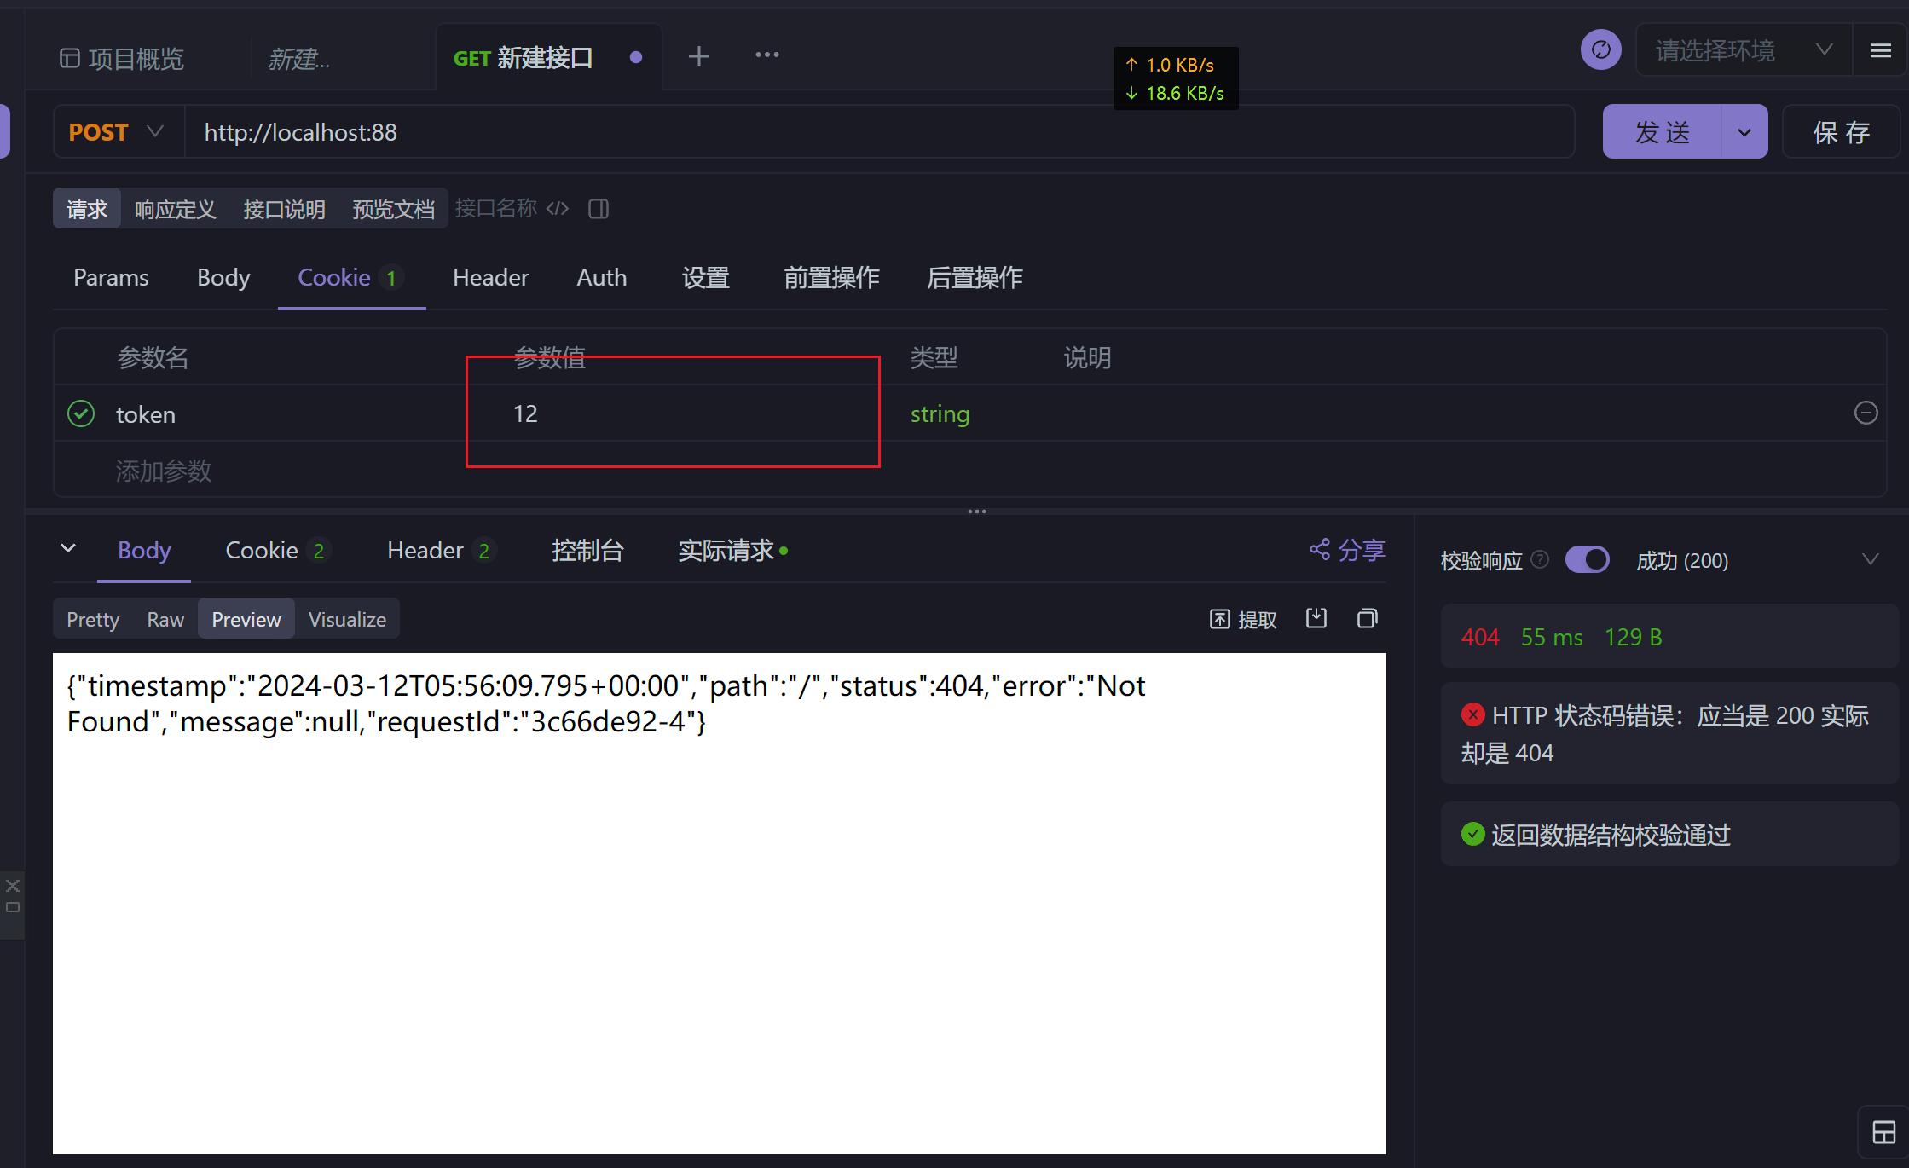Click the 添加参数 add parameter field
Screen dimensions: 1909x1168
coord(164,471)
